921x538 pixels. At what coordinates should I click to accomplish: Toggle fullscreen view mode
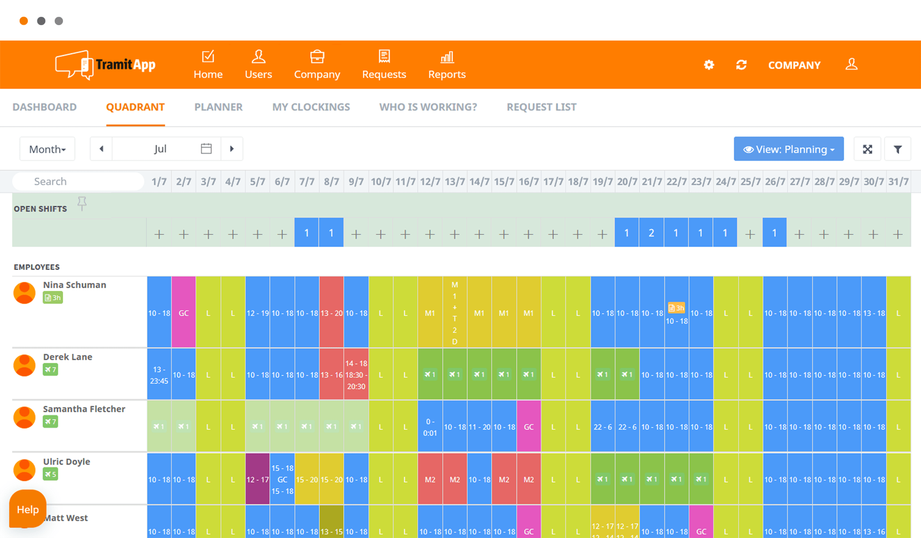pyautogui.click(x=867, y=149)
